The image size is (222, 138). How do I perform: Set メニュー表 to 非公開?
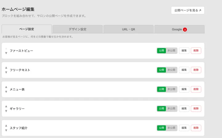[x=171, y=89]
